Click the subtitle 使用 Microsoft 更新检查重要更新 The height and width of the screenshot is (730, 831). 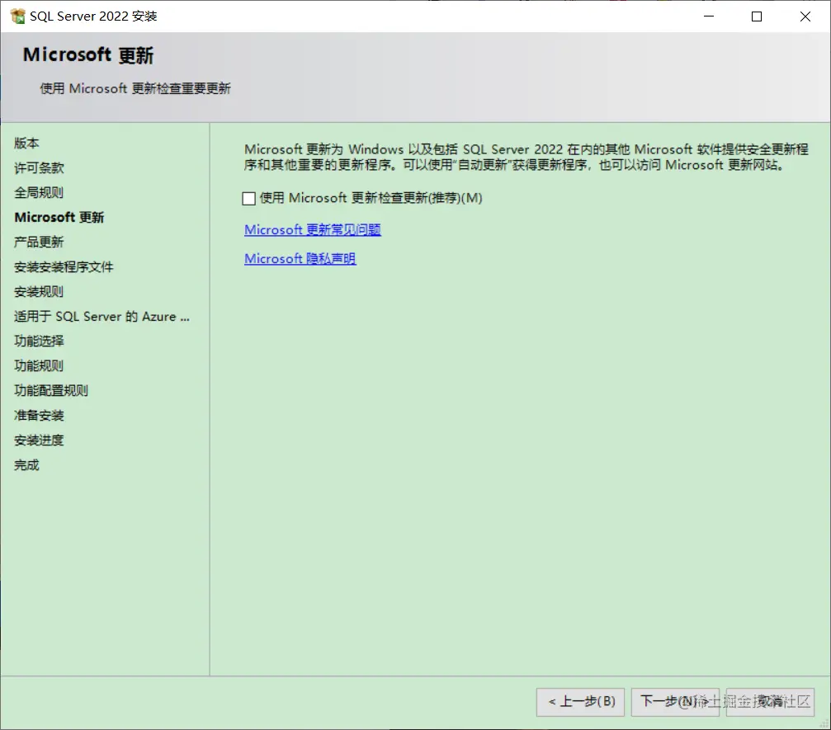pyautogui.click(x=135, y=88)
